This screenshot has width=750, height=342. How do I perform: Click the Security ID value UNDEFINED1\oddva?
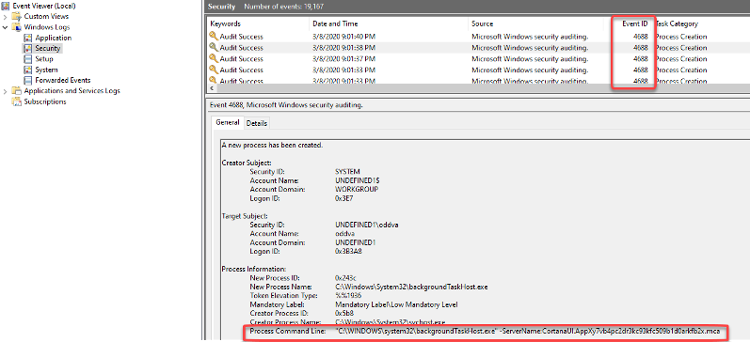click(x=367, y=225)
